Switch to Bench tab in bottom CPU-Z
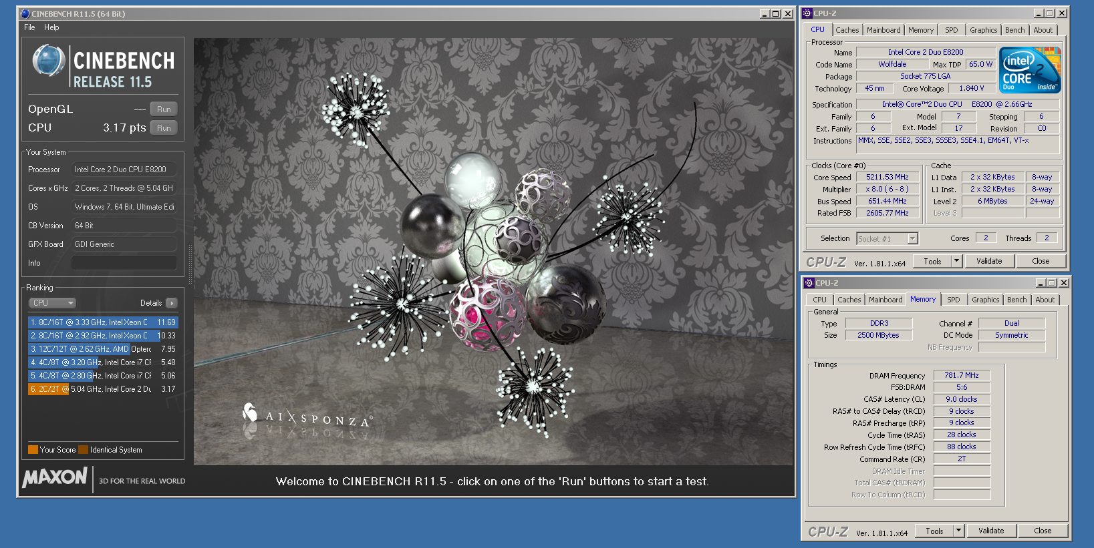The image size is (1094, 548). point(1017,300)
